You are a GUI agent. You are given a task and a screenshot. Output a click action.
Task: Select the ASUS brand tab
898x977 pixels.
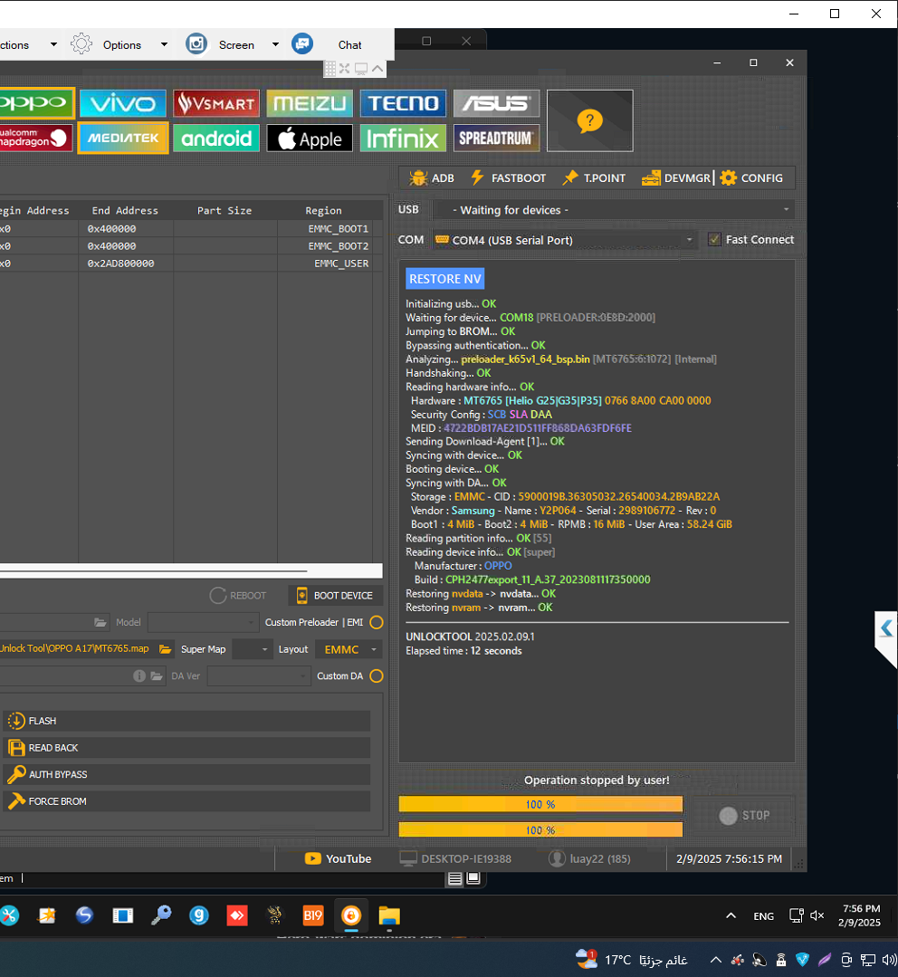coord(496,103)
